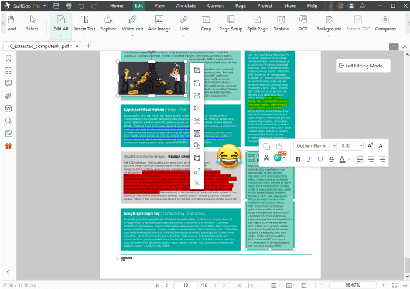
Task: Toggle bold formatting
Action: (298, 159)
